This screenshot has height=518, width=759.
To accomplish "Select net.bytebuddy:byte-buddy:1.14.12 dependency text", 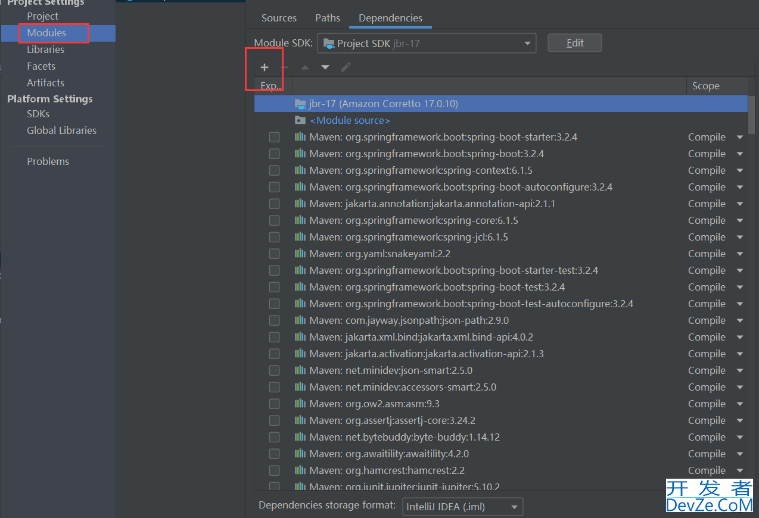I will [x=405, y=437].
